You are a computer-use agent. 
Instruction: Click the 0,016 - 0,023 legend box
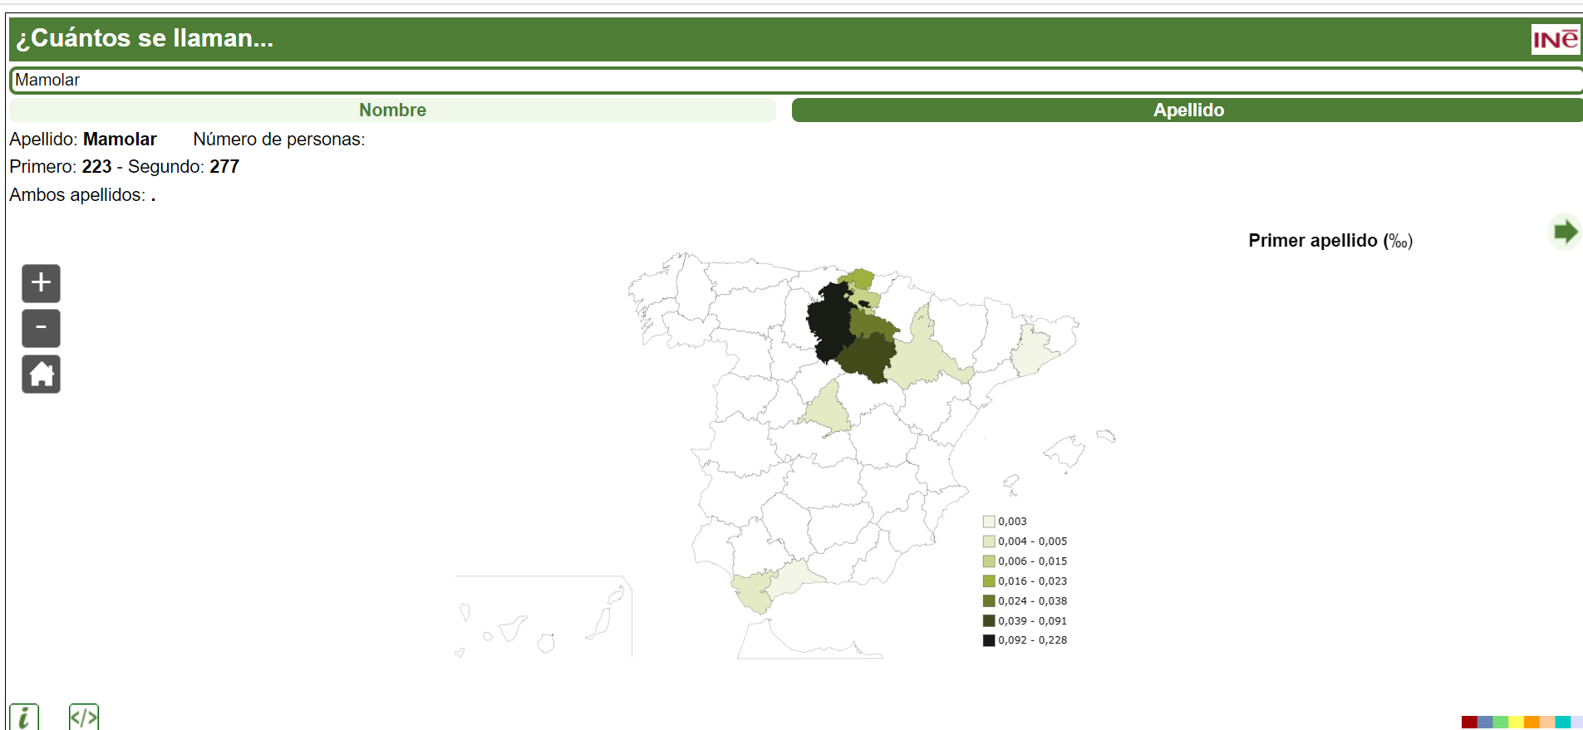click(x=989, y=581)
